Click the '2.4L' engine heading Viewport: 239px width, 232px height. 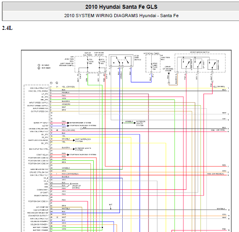7,28
